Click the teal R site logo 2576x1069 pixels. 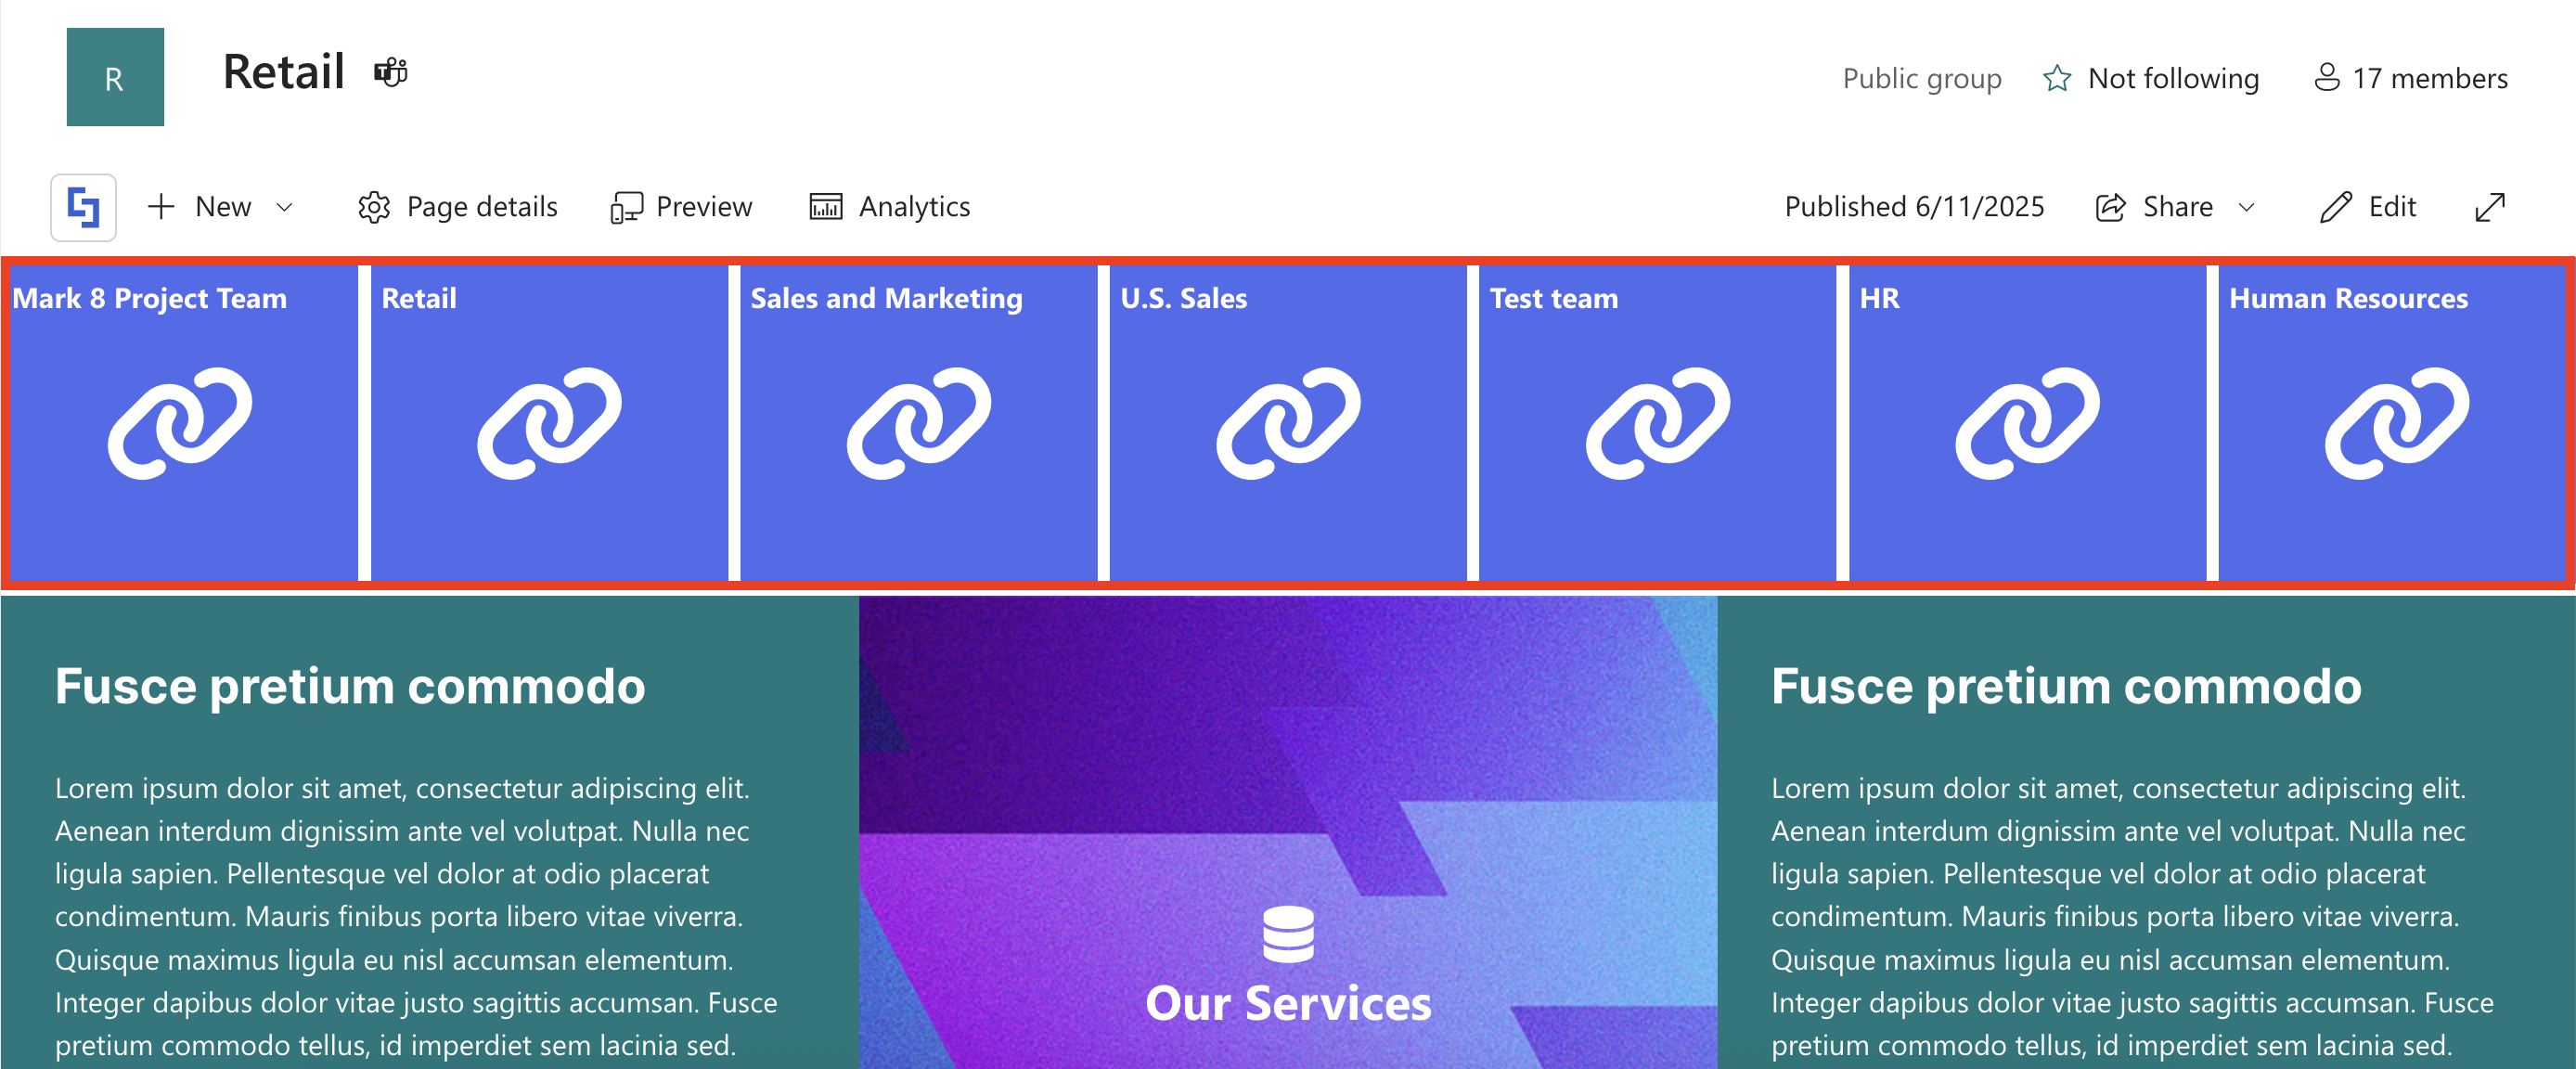click(x=115, y=77)
